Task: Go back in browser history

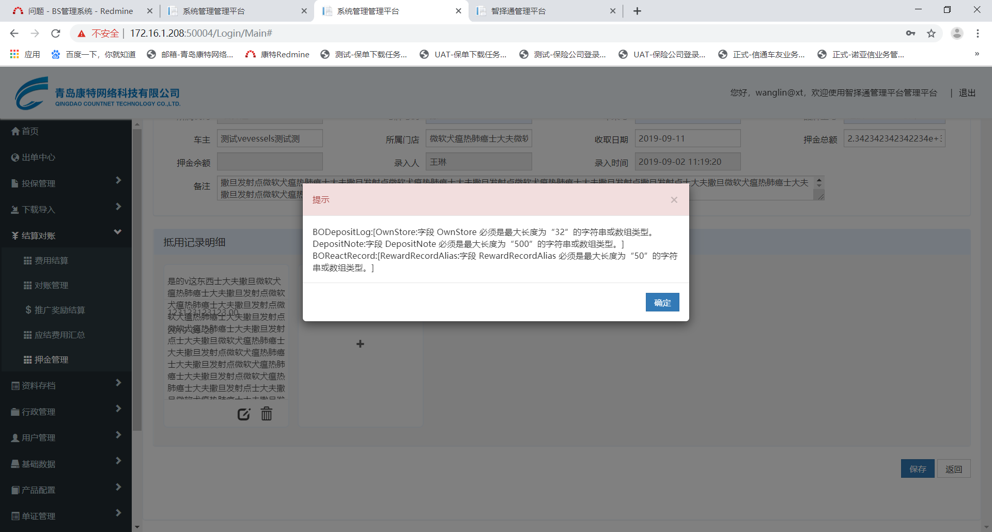Action: [x=14, y=33]
